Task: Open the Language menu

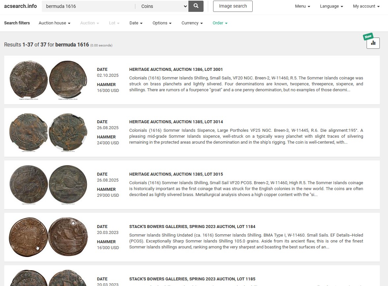Action: 331,6
